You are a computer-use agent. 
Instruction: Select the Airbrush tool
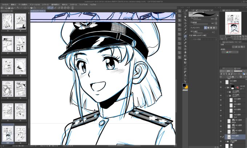tap(185, 46)
